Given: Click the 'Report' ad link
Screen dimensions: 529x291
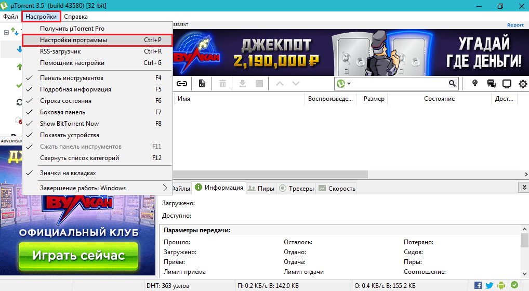Looking at the screenshot, I should point(515,25).
